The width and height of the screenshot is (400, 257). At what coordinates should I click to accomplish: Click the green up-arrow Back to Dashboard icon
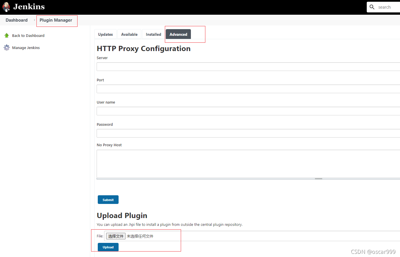[x=7, y=35]
